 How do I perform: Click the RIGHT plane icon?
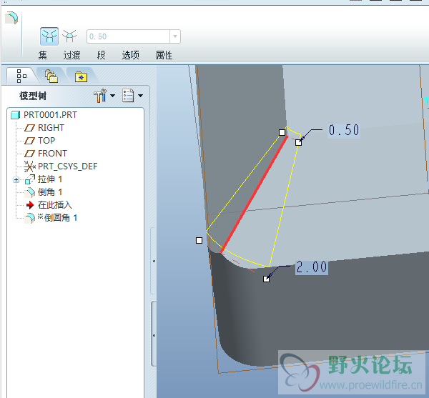click(29, 128)
